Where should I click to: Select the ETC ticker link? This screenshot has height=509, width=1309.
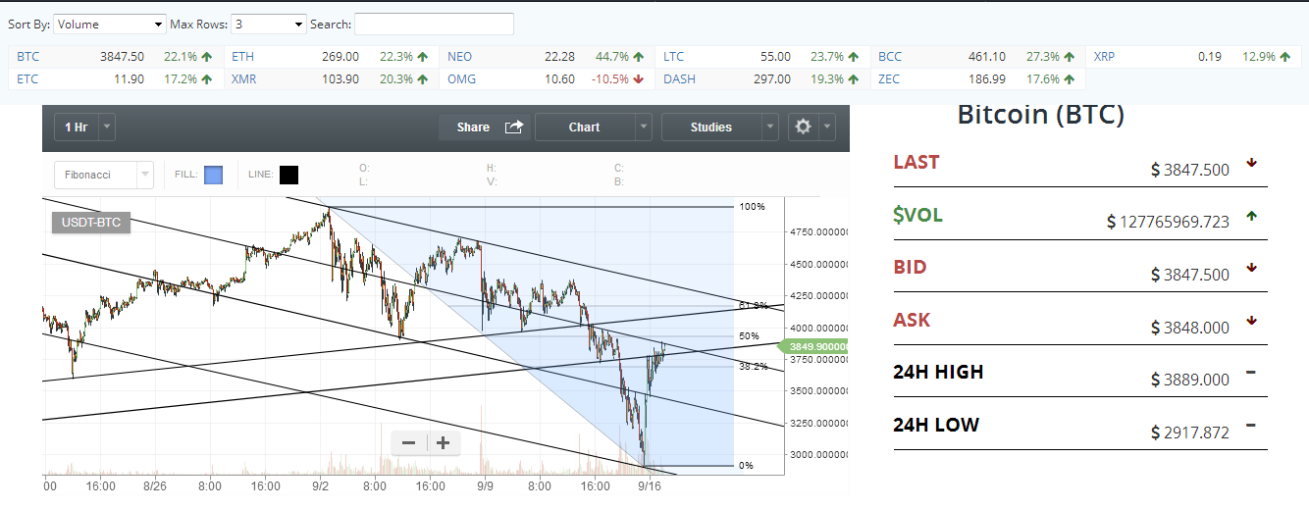(27, 79)
